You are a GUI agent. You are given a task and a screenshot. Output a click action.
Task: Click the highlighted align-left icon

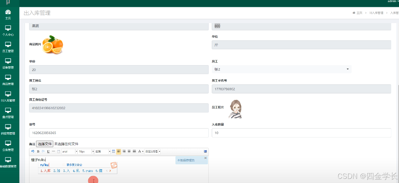coord(119,151)
